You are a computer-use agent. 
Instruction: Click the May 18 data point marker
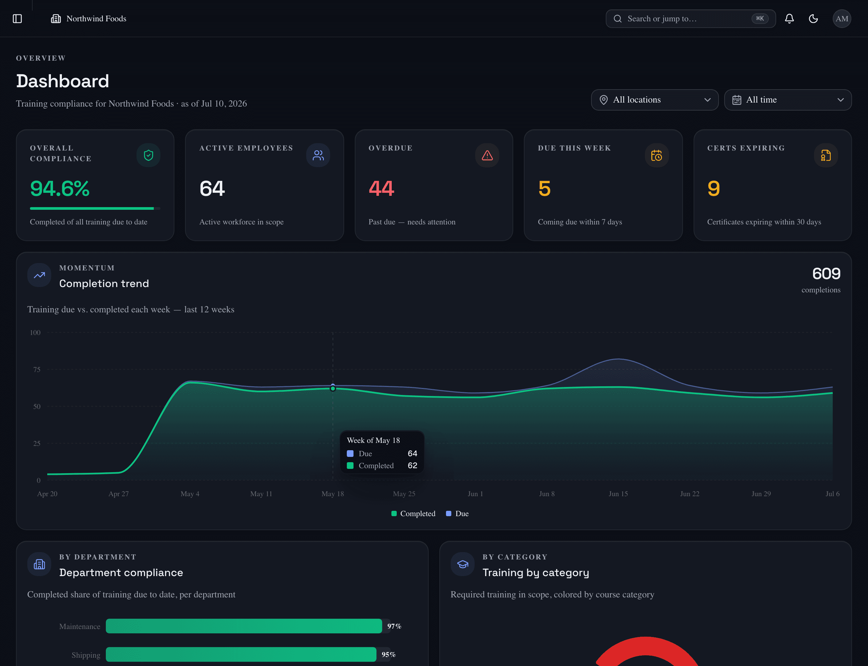pos(333,389)
